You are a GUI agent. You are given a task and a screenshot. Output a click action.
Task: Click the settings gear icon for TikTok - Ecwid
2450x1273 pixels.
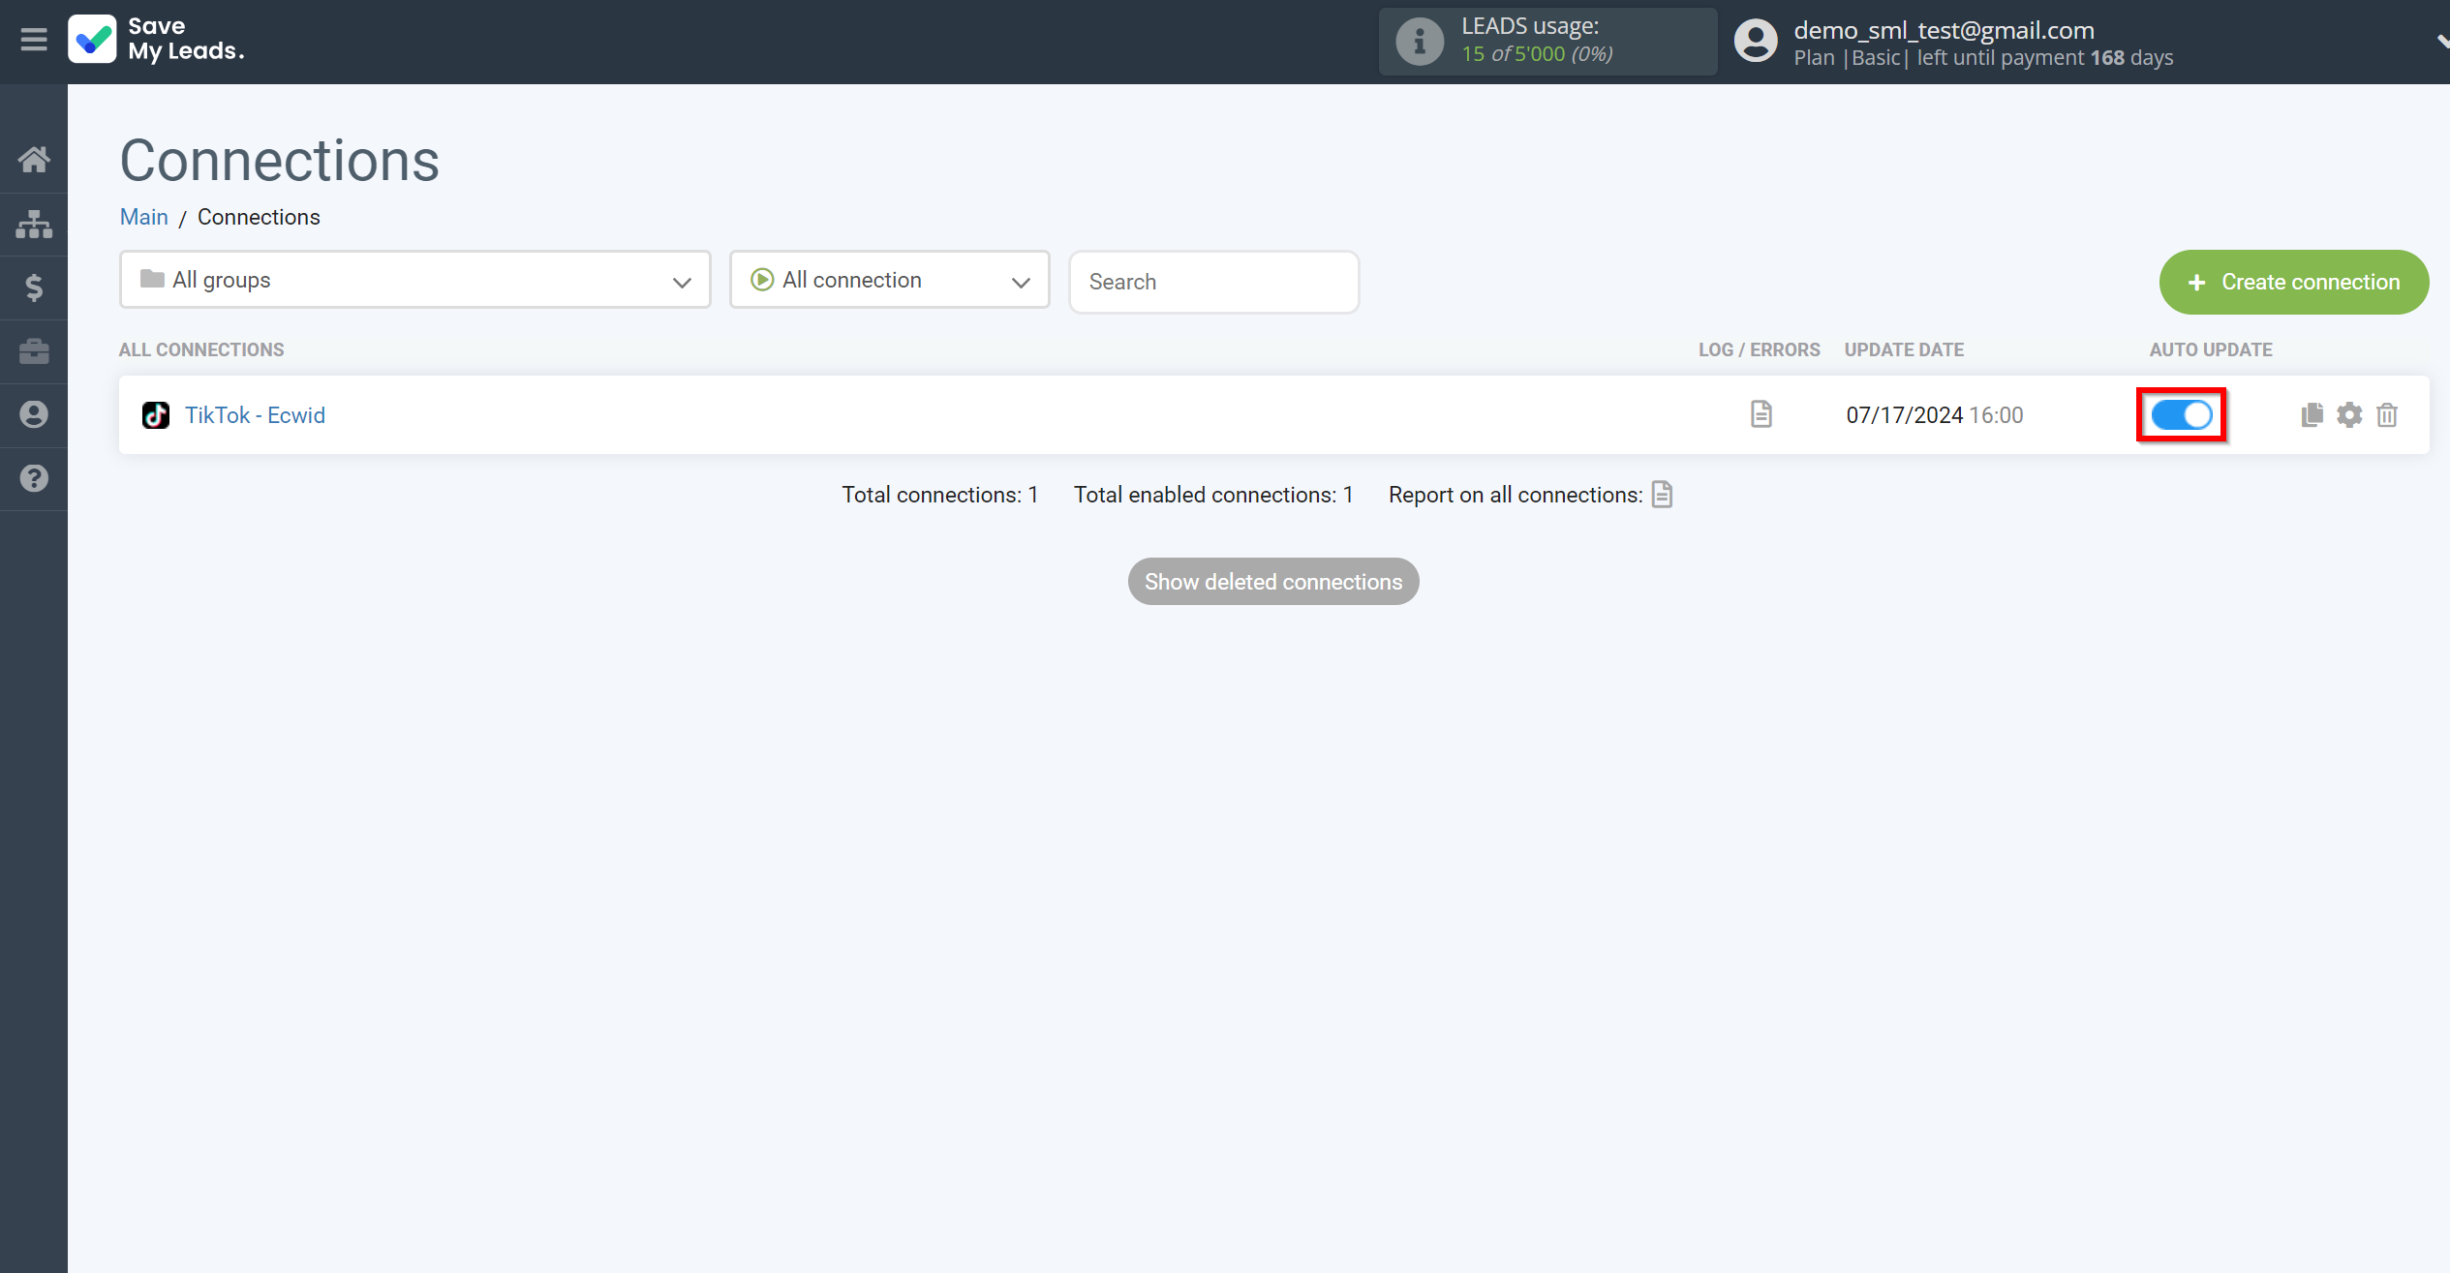(2349, 414)
